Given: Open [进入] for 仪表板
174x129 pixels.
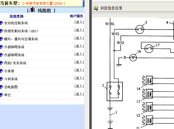Looking at the screenshot, I should coord(79,70).
